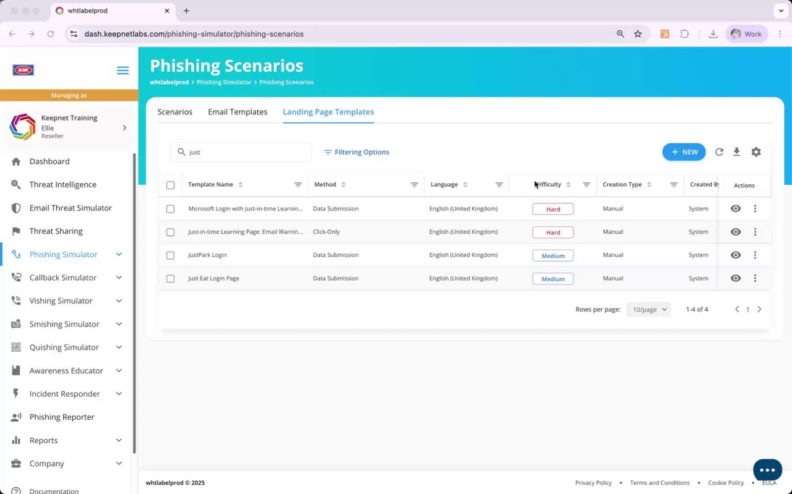
Task: Open more actions for Just Eat Login Page
Action: (x=755, y=278)
